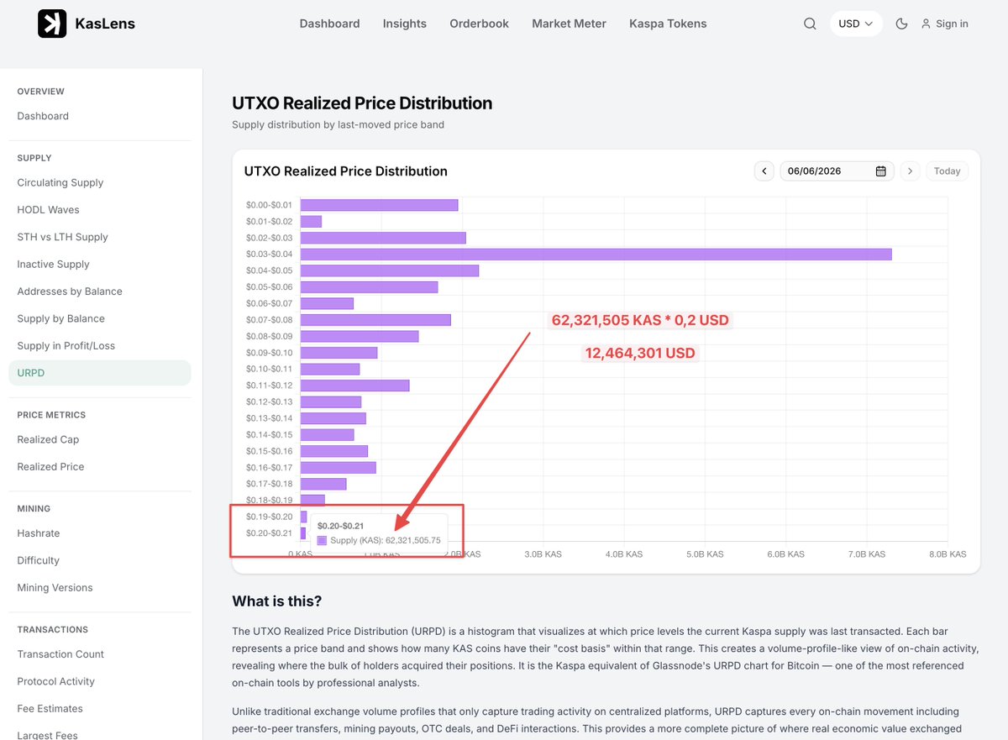
Task: Go to previous date chevron
Action: (764, 171)
